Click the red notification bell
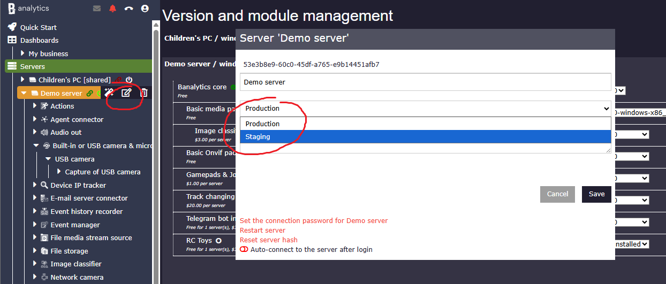 click(x=112, y=9)
